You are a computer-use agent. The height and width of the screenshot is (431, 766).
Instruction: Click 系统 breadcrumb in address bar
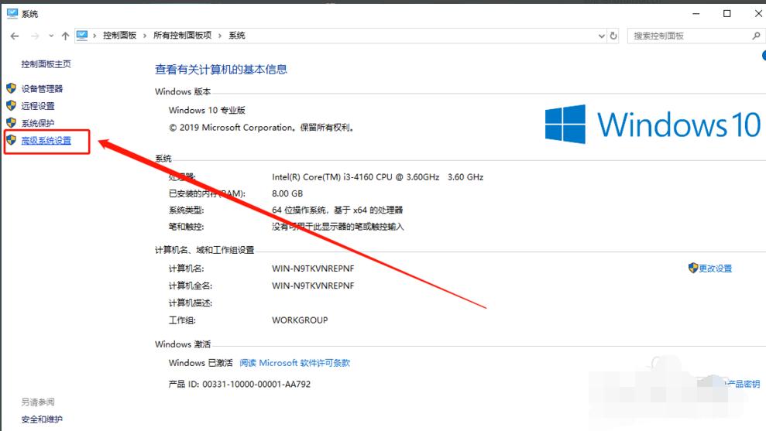point(237,35)
